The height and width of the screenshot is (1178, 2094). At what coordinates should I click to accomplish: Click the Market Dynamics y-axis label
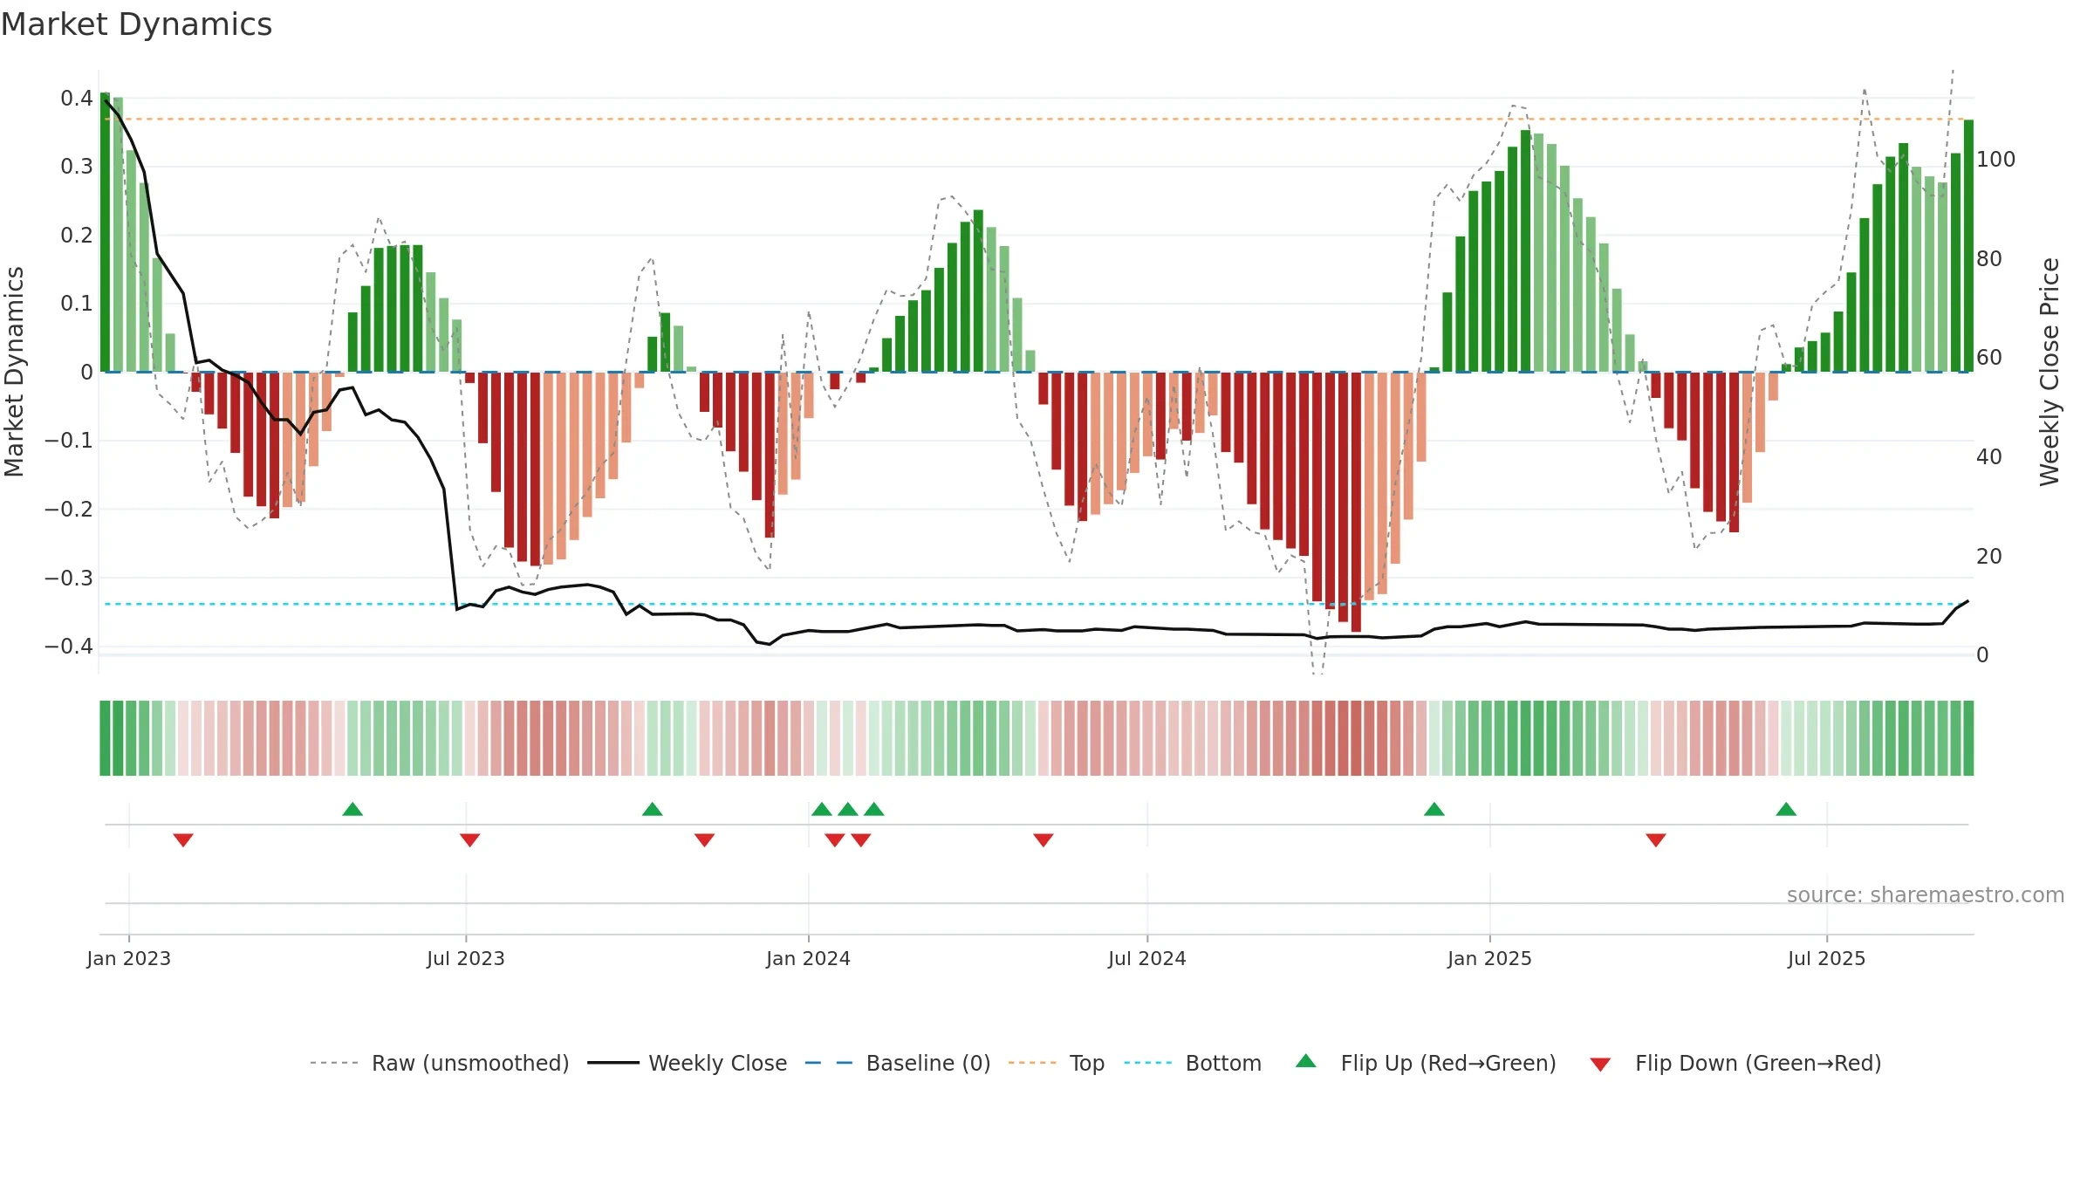(x=14, y=372)
